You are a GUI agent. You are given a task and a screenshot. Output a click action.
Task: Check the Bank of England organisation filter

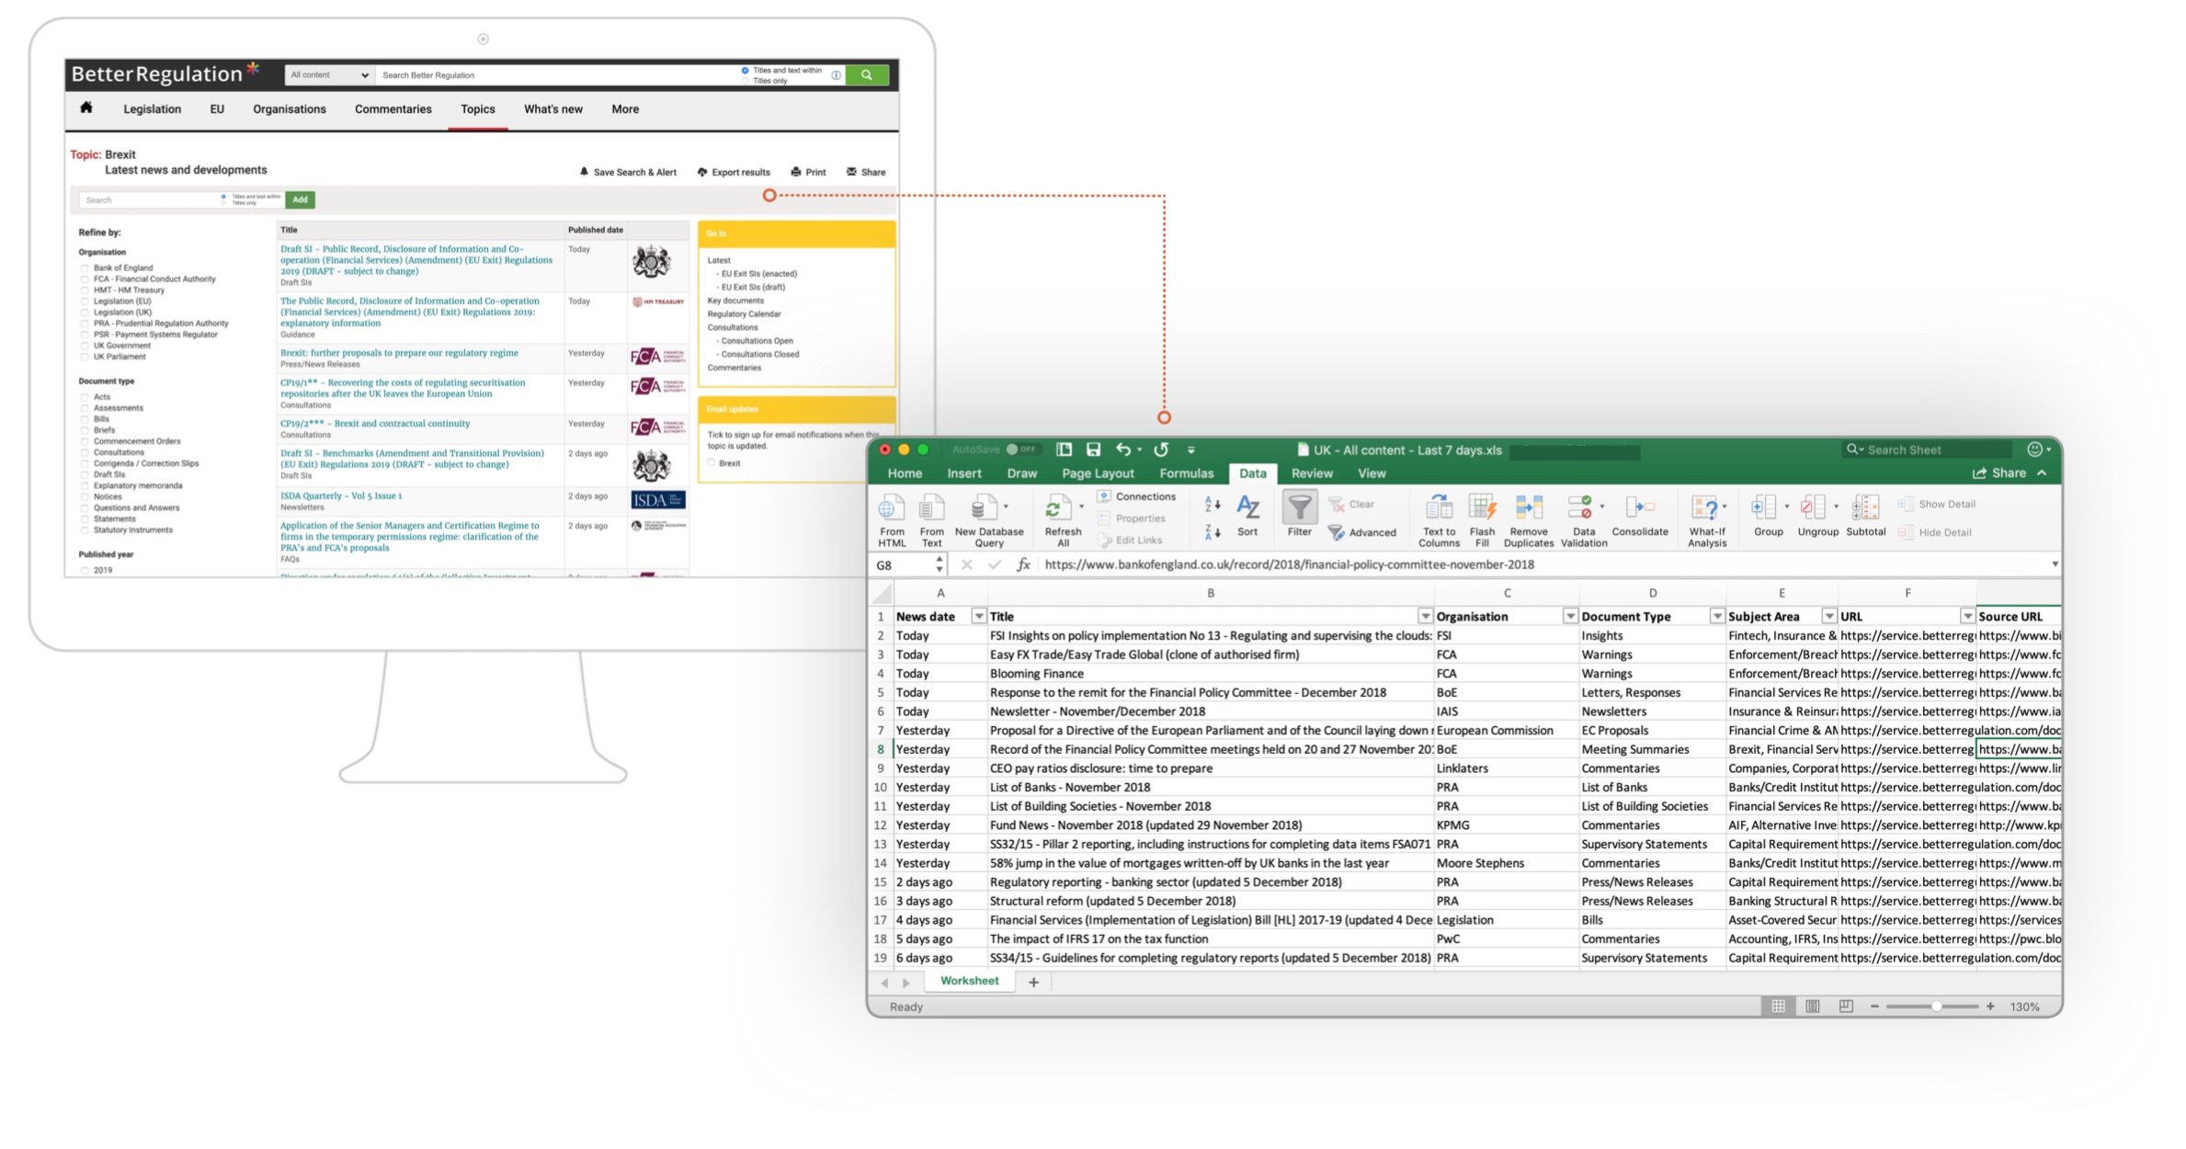[85, 268]
